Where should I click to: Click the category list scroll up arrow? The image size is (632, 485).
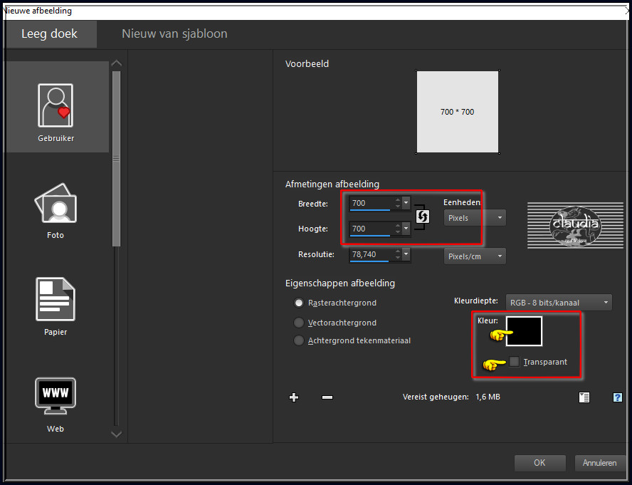(117, 63)
